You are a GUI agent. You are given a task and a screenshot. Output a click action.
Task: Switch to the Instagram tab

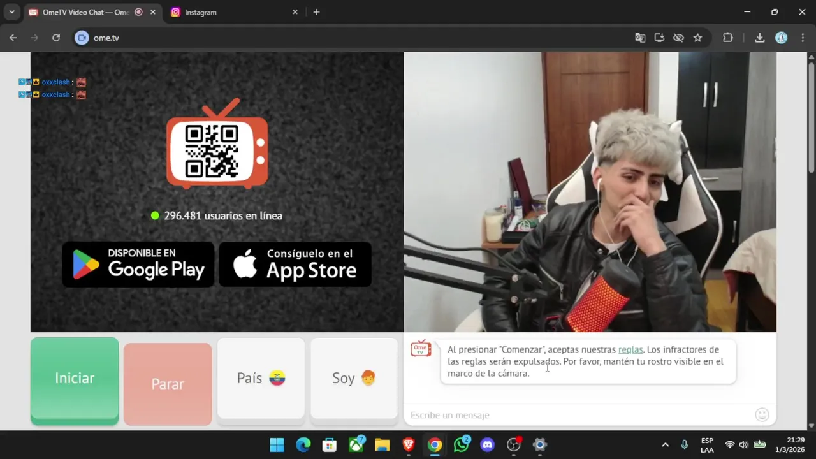point(234,12)
